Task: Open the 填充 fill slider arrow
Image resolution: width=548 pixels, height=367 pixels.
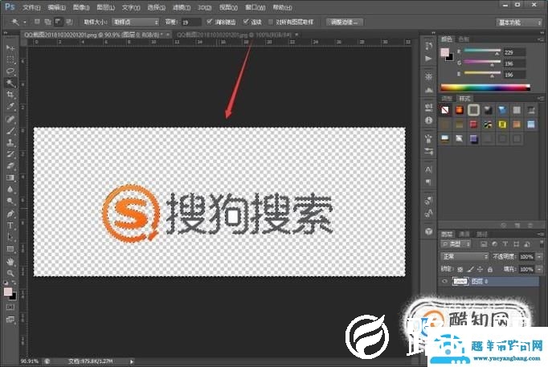Action: (x=539, y=269)
